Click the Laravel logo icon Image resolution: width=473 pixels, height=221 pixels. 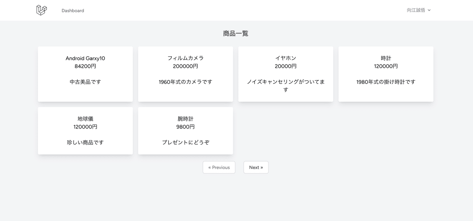pyautogui.click(x=41, y=10)
